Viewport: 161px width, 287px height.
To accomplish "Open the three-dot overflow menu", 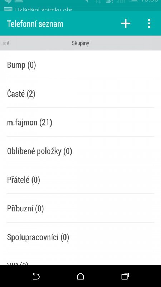I will 149,24.
